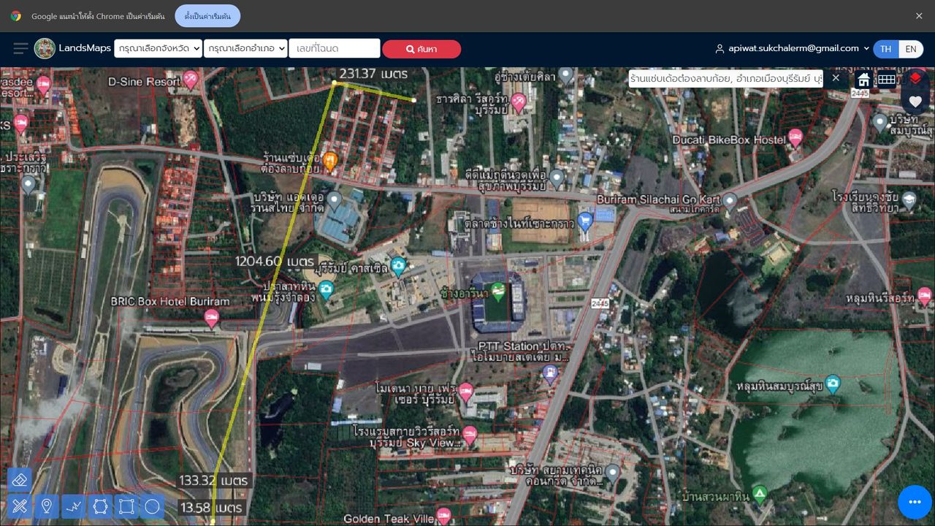
Task: Choose the polyline distance drawing tool
Action: (74, 506)
